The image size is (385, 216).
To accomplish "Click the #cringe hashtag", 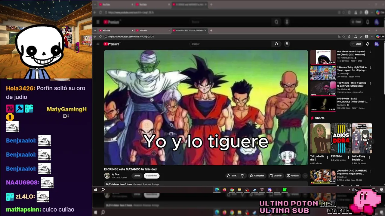I will pyautogui.click(x=155, y=184).
